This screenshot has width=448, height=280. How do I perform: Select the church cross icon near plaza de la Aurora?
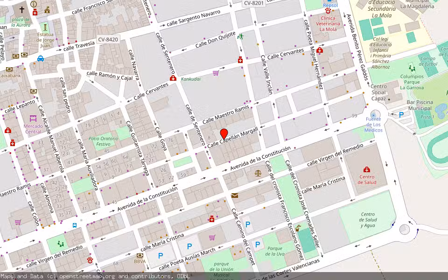22,9
